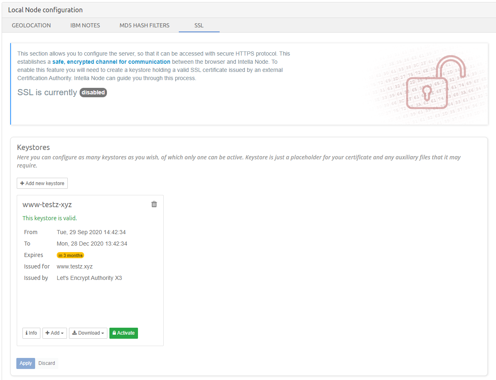Switch to the GEOLOCATION tab
Viewport: 496px width, 380px height.
(31, 25)
